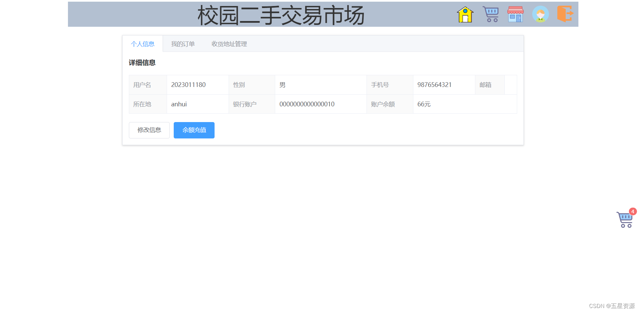This screenshot has width=640, height=312.
Task: Click the 账户余额 value showing 66元
Action: pos(424,104)
